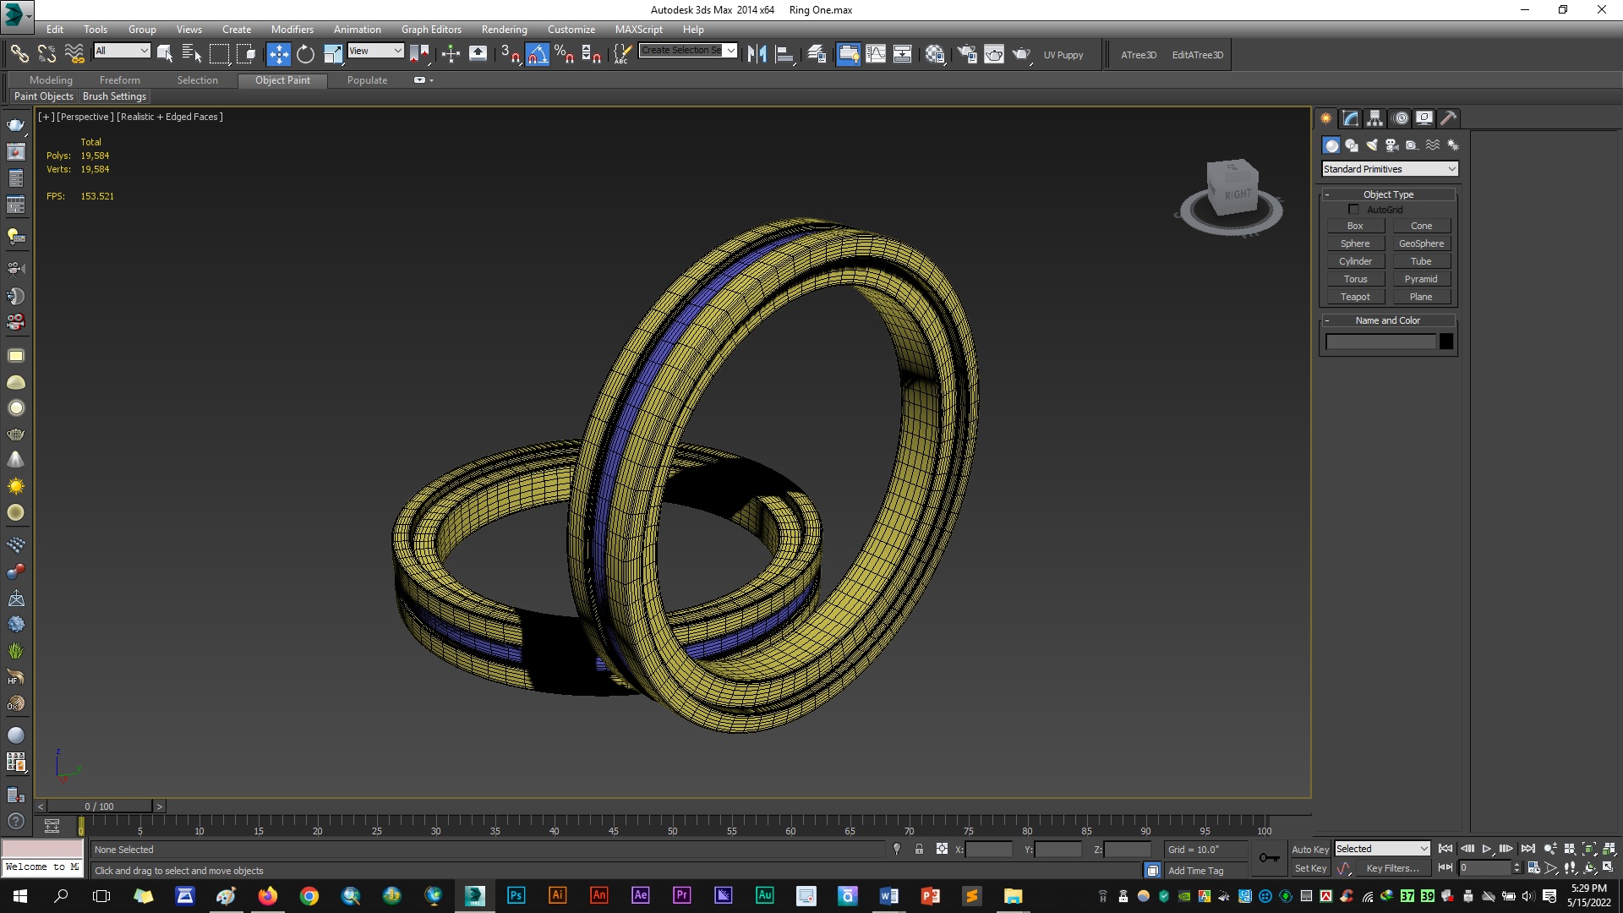Switch to Cameras creation category
This screenshot has height=913, width=1623.
coord(1392,145)
